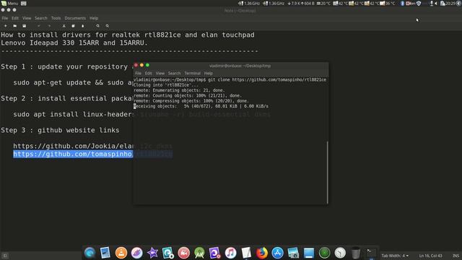The width and height of the screenshot is (462, 260).
Task: Open the editor Edit menu
Action: click(x=15, y=18)
